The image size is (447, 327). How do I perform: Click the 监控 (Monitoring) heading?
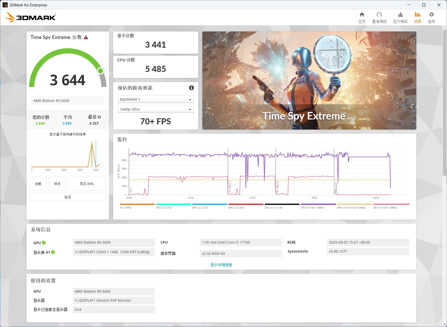point(122,139)
